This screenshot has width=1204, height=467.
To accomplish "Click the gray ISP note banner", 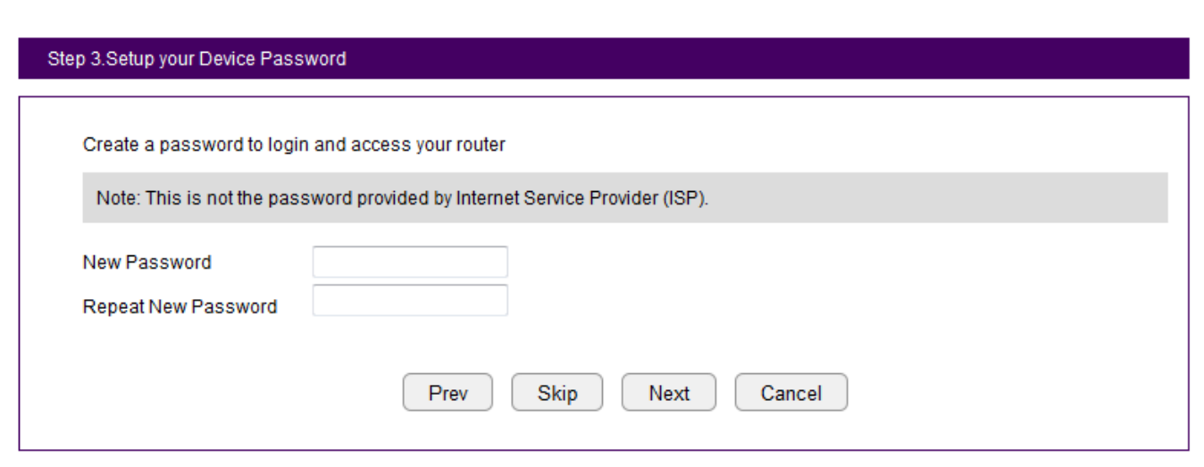I will [625, 197].
